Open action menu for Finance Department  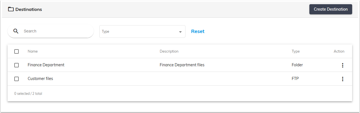click(x=342, y=65)
